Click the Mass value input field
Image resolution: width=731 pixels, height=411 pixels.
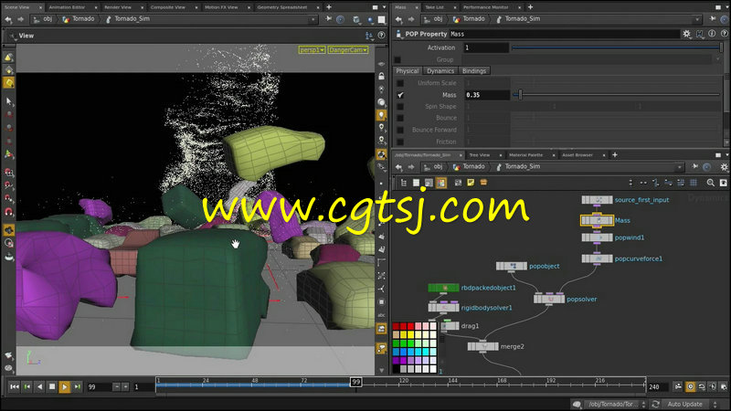click(487, 95)
